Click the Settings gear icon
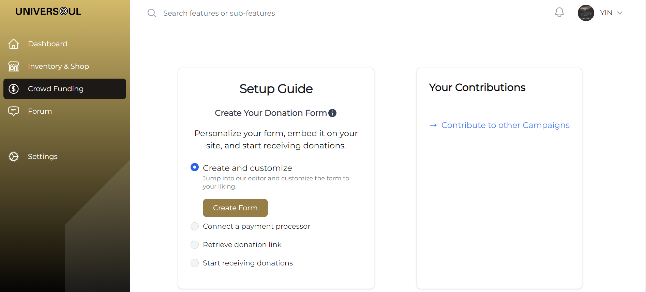The height and width of the screenshot is (292, 646). click(14, 157)
